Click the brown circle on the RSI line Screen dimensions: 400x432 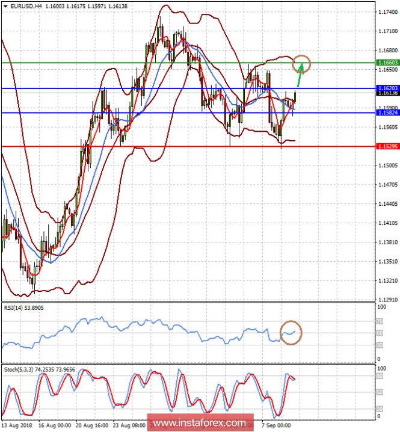(x=291, y=333)
